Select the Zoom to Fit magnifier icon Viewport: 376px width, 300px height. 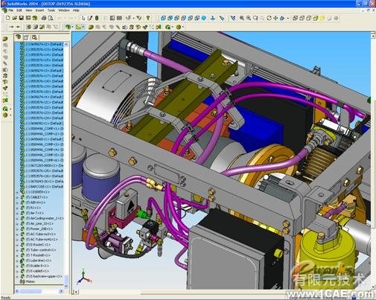coord(242,18)
